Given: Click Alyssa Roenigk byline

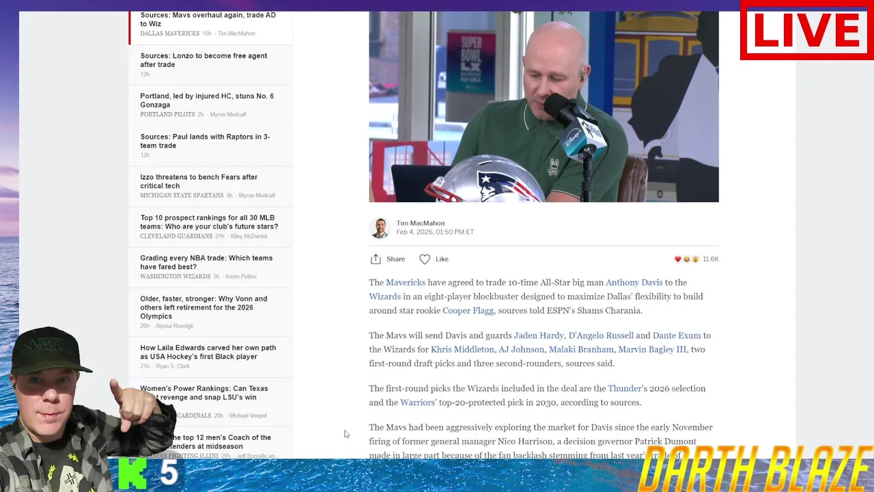Looking at the screenshot, I should tap(174, 326).
